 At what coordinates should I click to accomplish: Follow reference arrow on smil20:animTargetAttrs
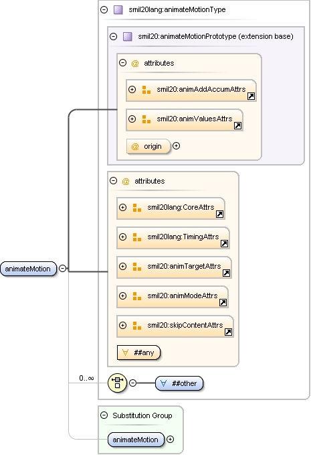coord(227,273)
